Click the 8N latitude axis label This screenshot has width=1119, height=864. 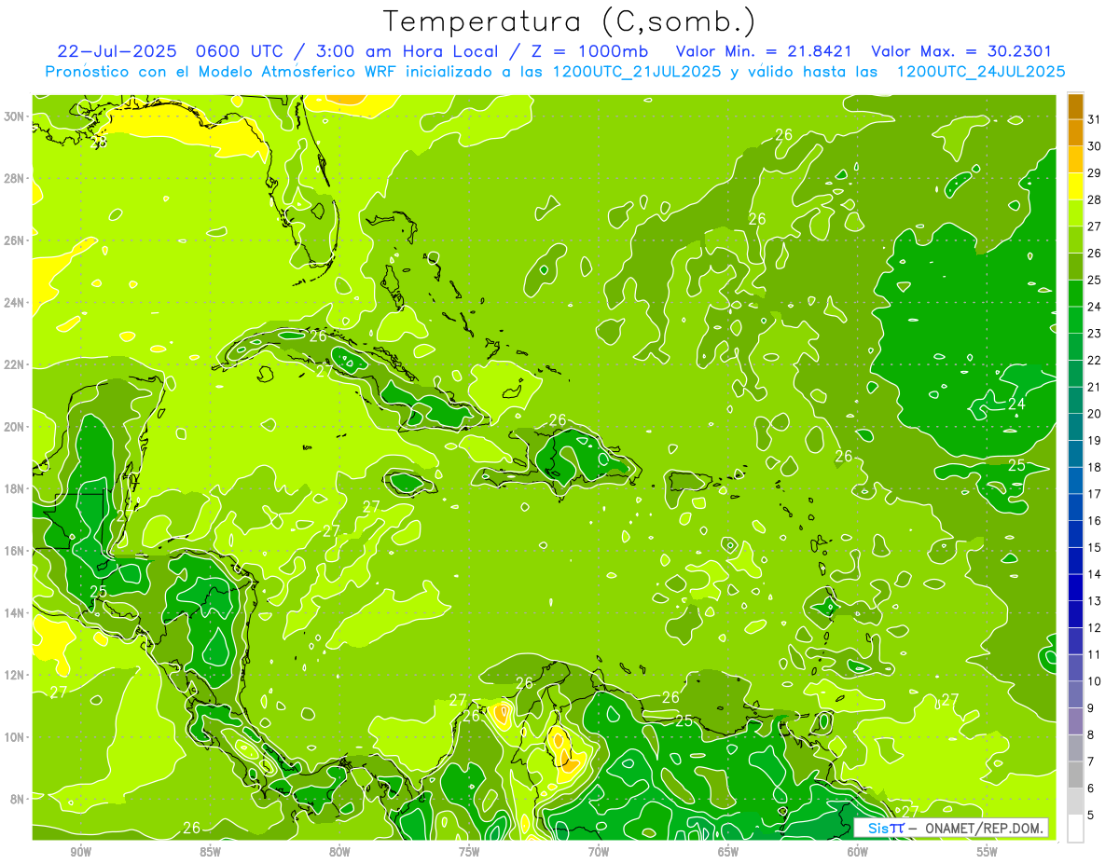click(19, 798)
